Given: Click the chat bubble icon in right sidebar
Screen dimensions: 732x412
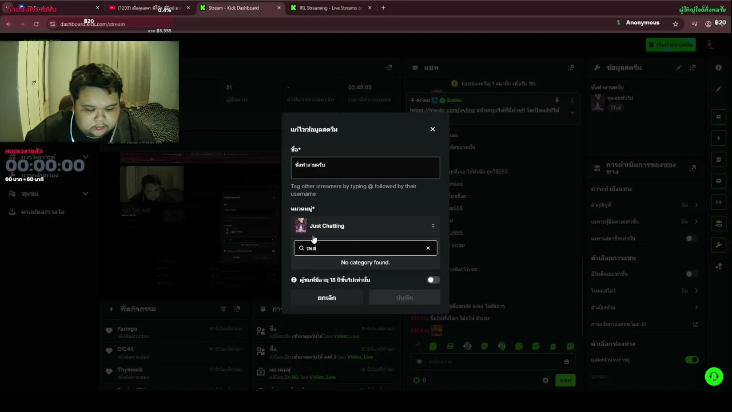Looking at the screenshot, I should click(719, 181).
